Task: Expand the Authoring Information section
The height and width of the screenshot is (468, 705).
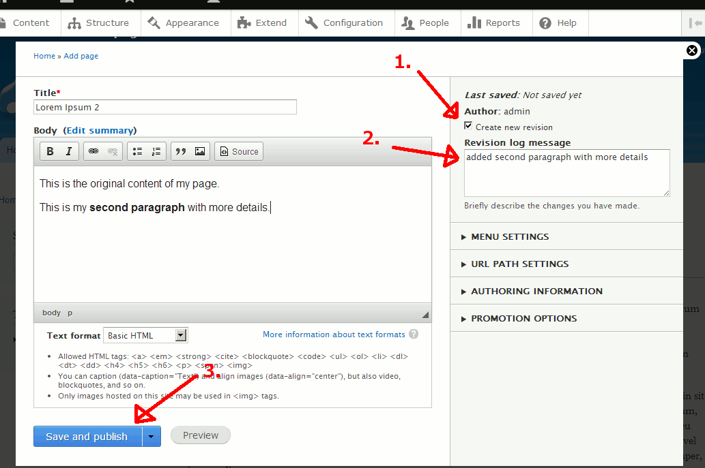Action: [536, 291]
